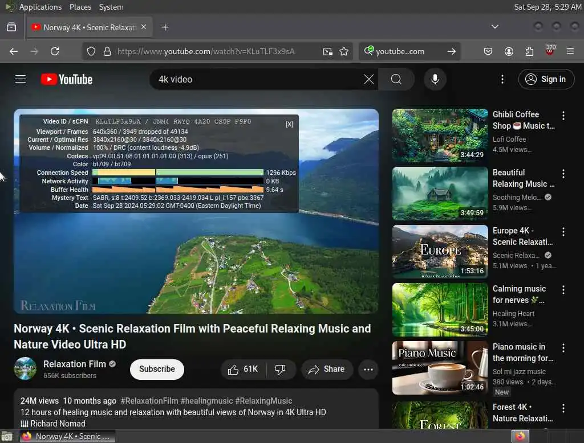
Task: Go to the YouTube home logo
Action: tap(67, 79)
